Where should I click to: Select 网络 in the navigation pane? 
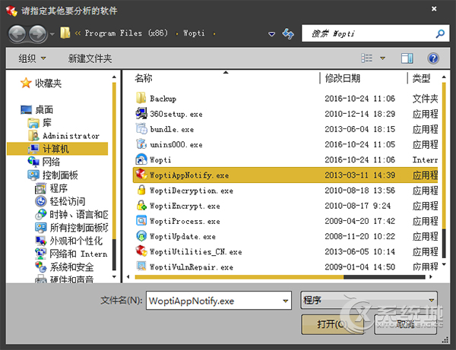pos(51,162)
